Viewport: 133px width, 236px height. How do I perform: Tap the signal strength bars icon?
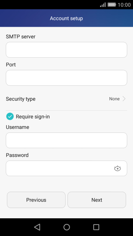point(103,5)
